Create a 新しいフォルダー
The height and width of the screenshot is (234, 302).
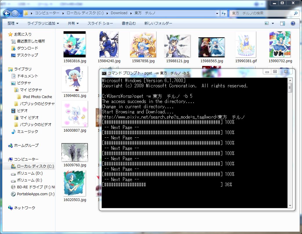point(158,23)
